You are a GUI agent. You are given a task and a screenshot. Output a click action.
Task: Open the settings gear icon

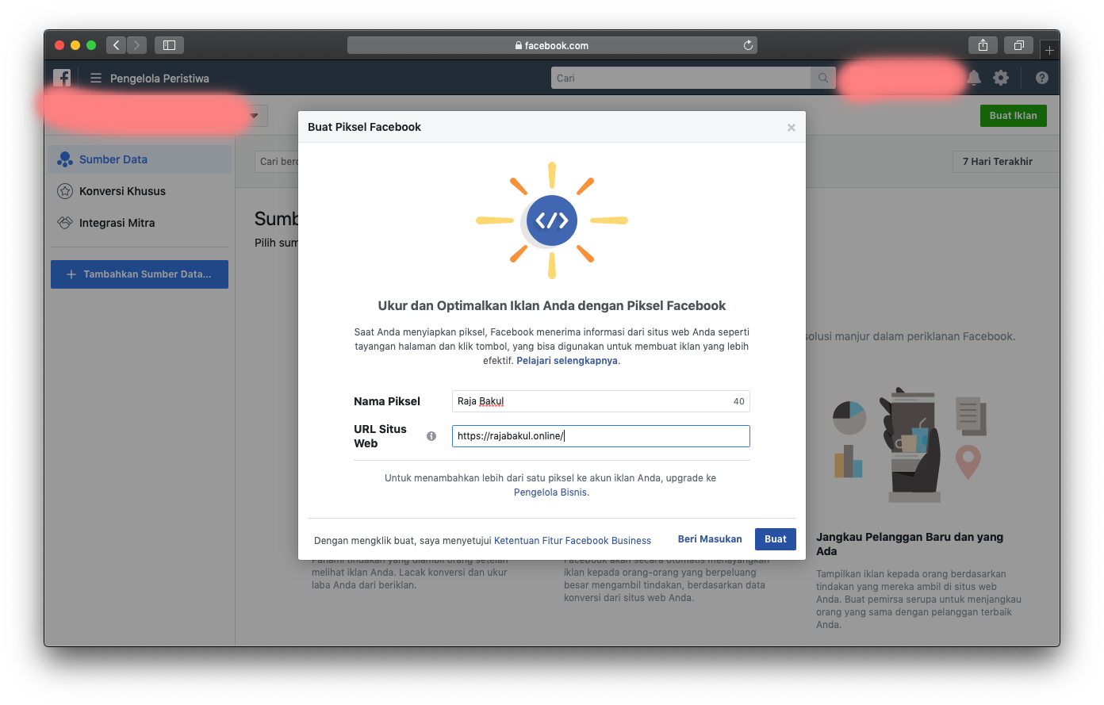click(x=1001, y=78)
